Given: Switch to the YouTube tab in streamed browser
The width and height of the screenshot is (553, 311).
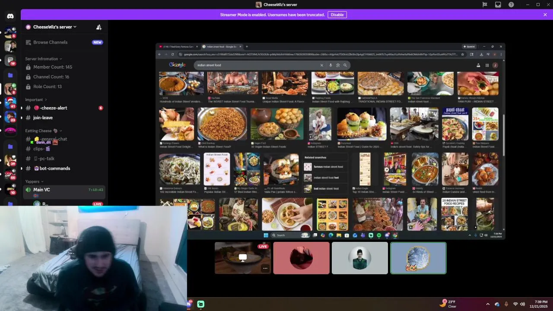Looking at the screenshot, I should [178, 47].
